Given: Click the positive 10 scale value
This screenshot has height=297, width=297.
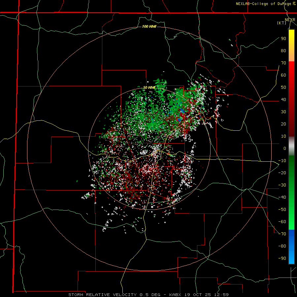Looking at the screenshot, I should click(283, 136).
